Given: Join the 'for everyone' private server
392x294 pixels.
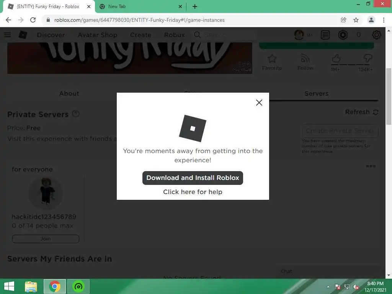Looking at the screenshot, I should [46, 239].
